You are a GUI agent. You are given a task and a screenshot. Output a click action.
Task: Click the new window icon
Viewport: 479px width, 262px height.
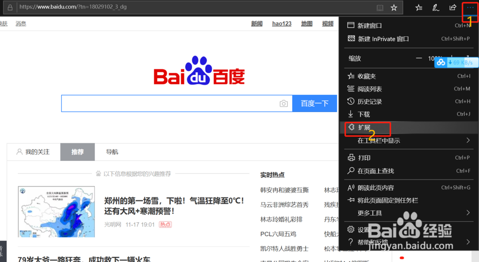point(351,25)
